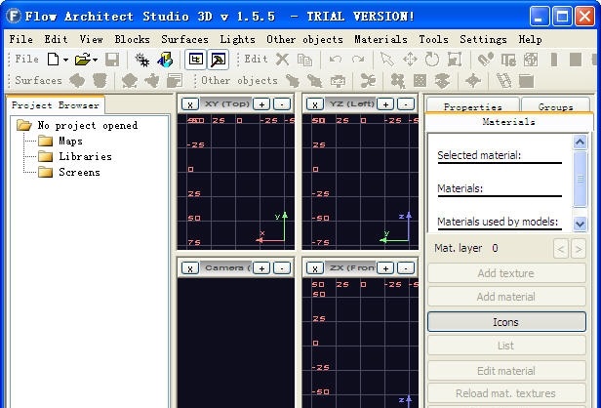Open the dropdown arrow beside New file
Screen dimensions: 601x408
[65, 60]
